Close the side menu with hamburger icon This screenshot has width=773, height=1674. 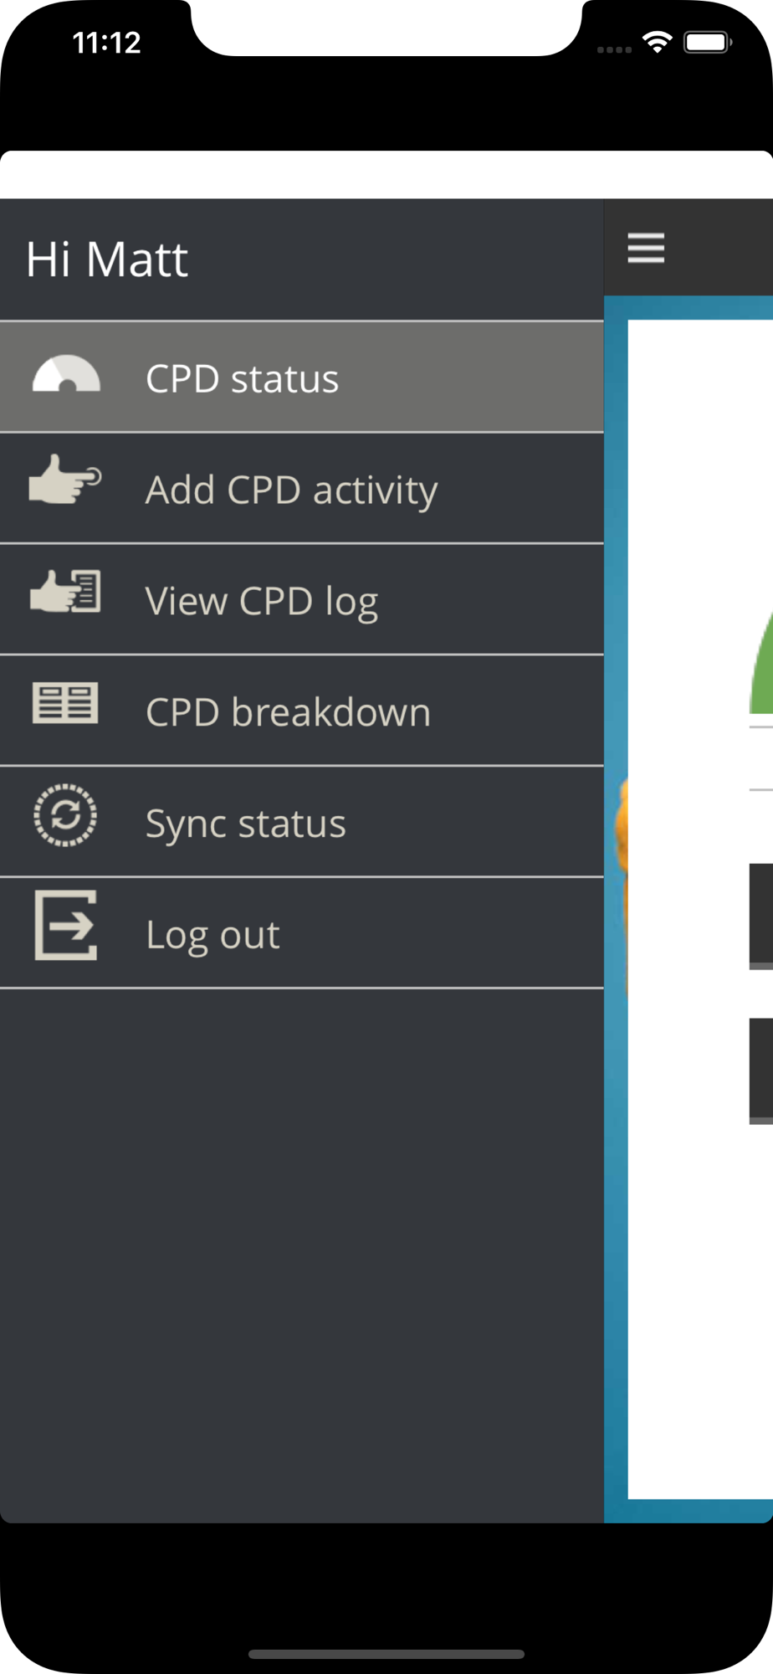coord(646,248)
